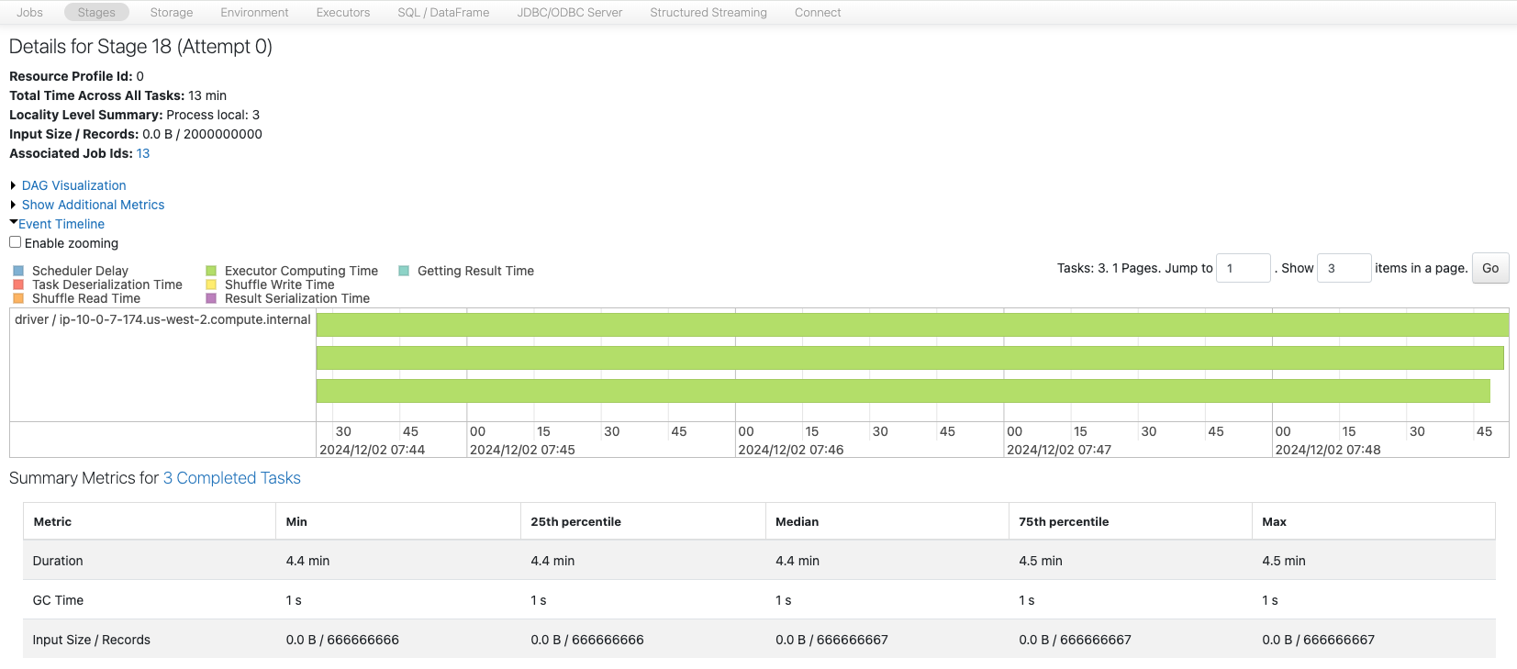
Task: Click the Input Size Min value 666666666
Action: point(342,640)
